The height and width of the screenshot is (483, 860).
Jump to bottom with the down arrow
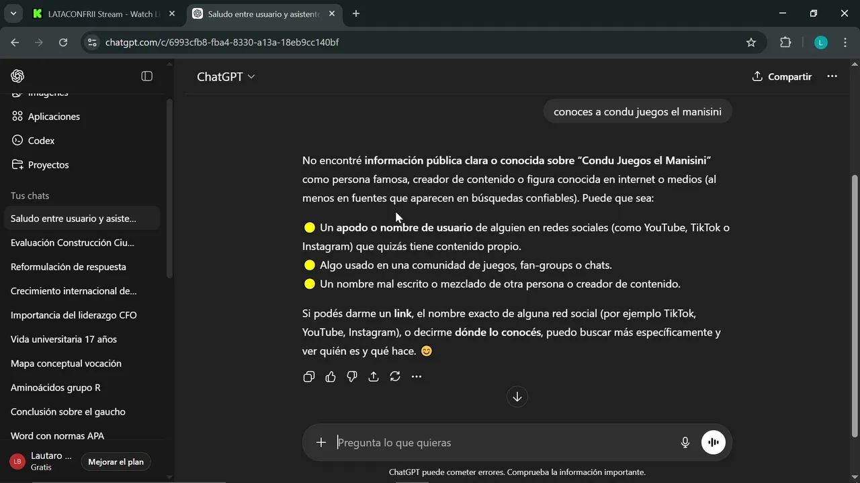[517, 396]
